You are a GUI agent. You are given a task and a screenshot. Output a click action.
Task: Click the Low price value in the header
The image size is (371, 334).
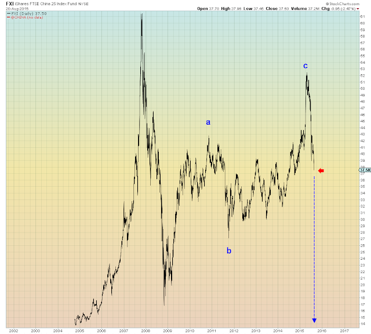[x=259, y=9]
